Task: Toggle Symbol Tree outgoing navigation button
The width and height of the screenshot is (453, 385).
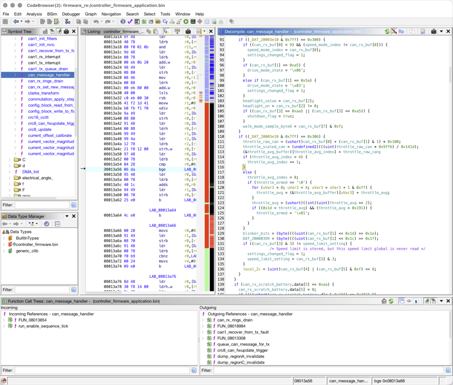Action: click(59, 31)
